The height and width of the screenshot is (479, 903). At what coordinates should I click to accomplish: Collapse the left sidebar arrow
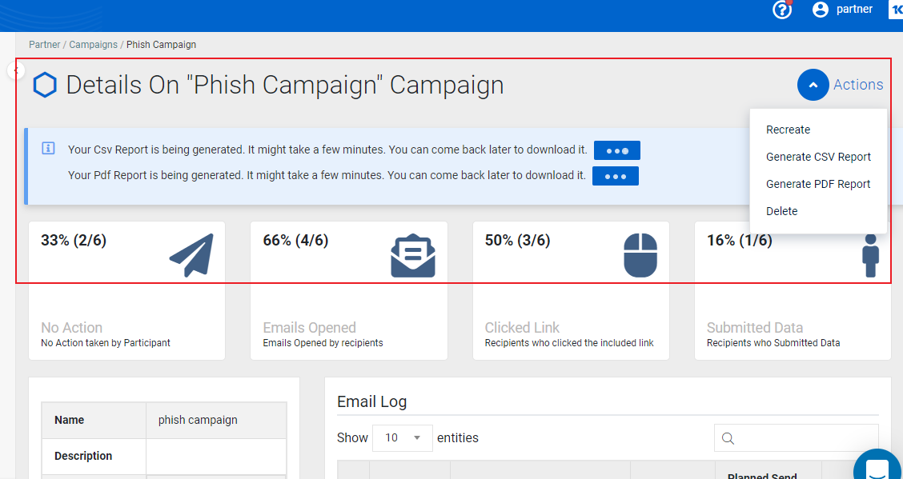(15, 70)
